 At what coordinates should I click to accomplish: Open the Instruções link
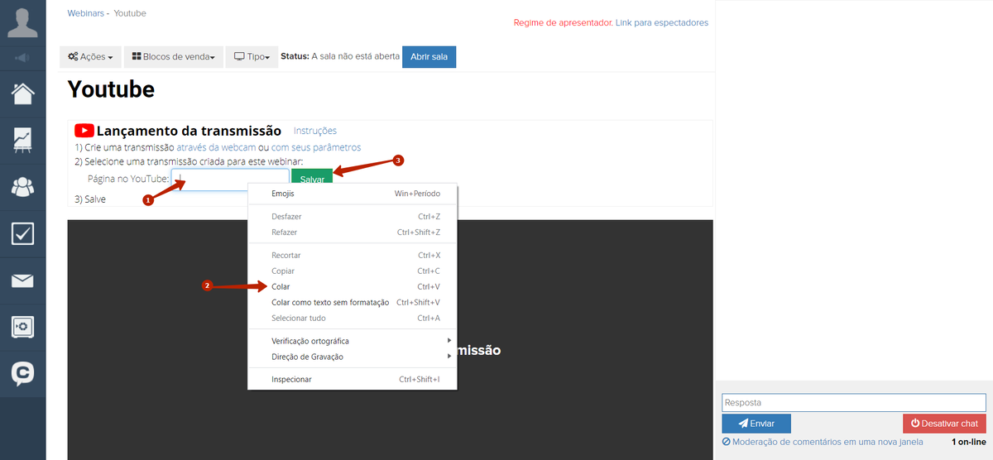(x=315, y=131)
